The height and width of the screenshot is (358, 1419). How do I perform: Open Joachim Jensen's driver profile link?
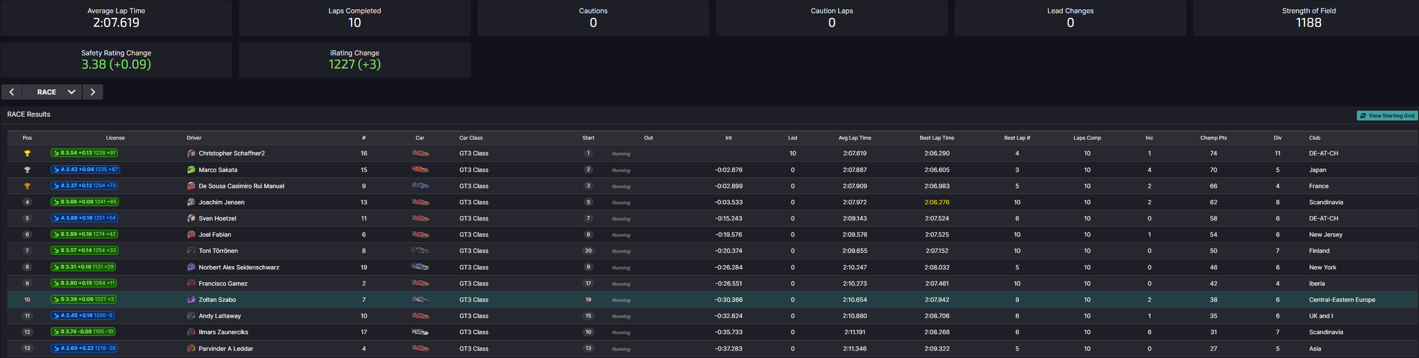[221, 202]
